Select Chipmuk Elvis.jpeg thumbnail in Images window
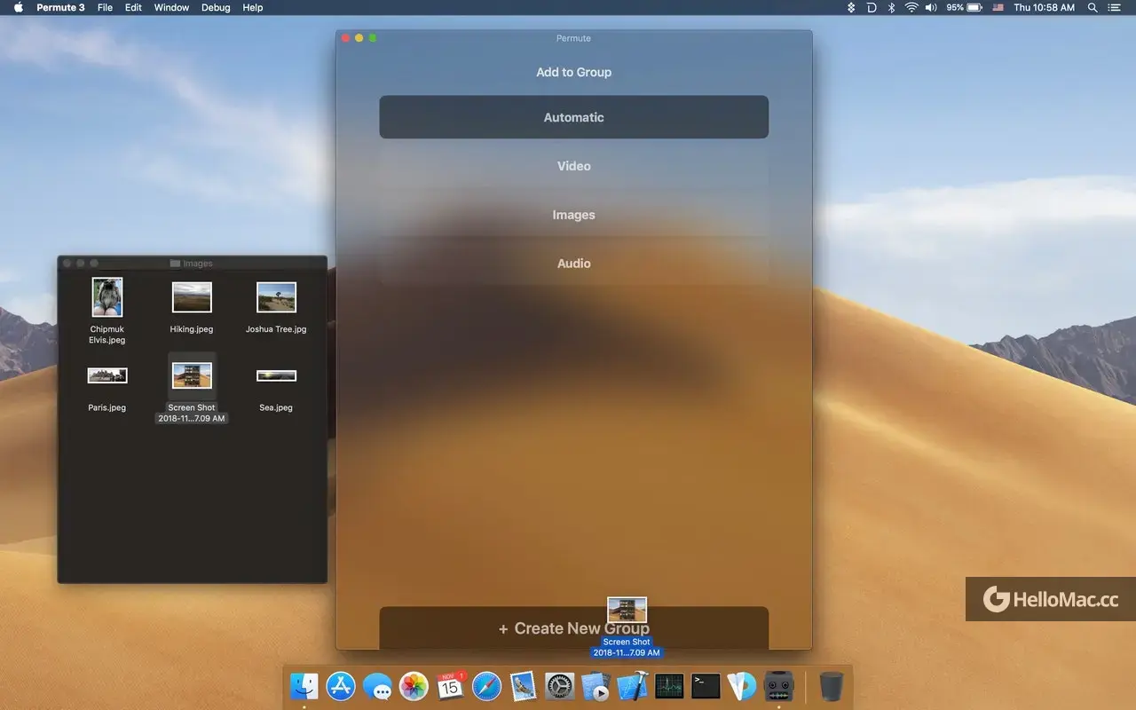The image size is (1136, 710). (107, 297)
